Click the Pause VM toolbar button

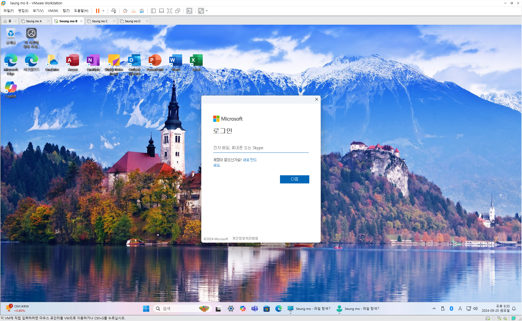97,11
